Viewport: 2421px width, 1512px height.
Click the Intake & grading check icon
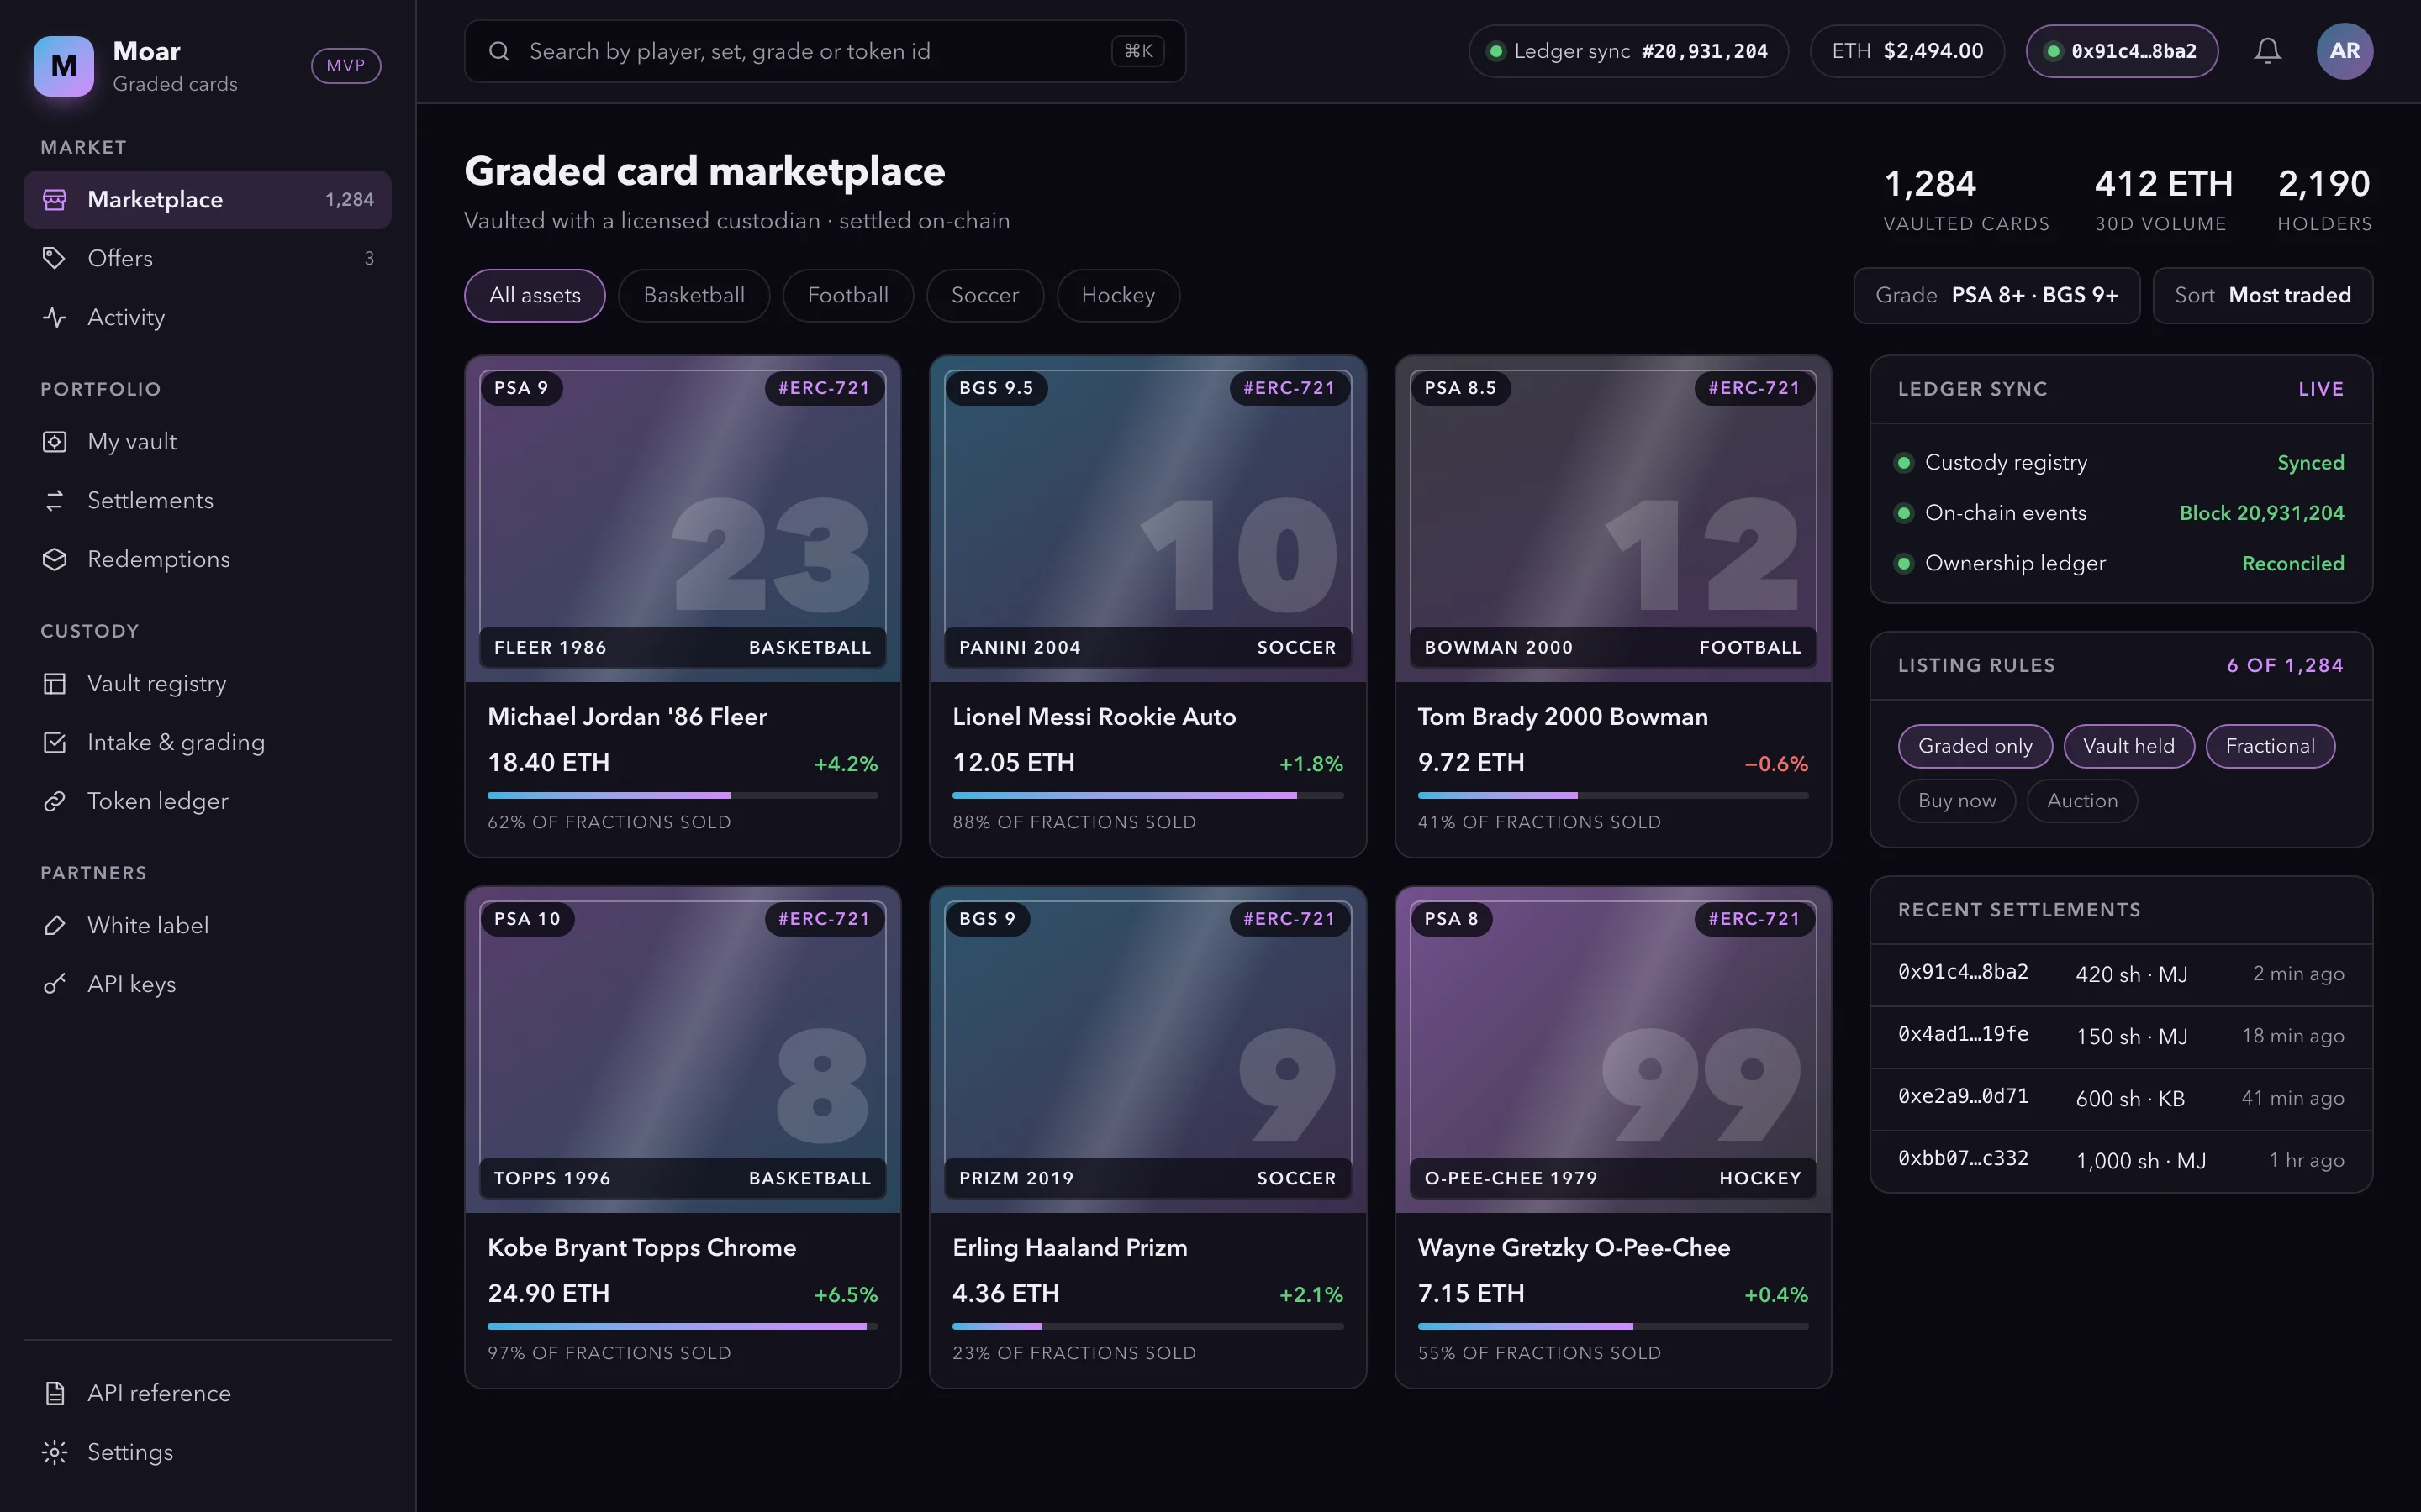pos(55,742)
